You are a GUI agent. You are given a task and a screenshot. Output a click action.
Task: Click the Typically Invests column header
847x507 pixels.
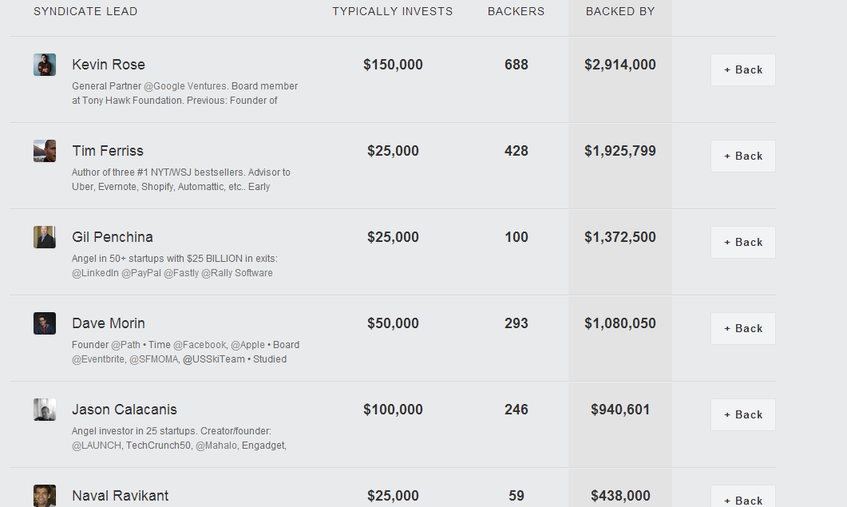tap(393, 11)
